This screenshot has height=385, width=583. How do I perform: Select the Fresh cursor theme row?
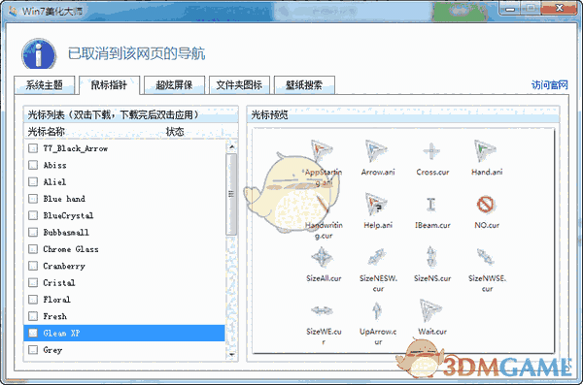124,316
